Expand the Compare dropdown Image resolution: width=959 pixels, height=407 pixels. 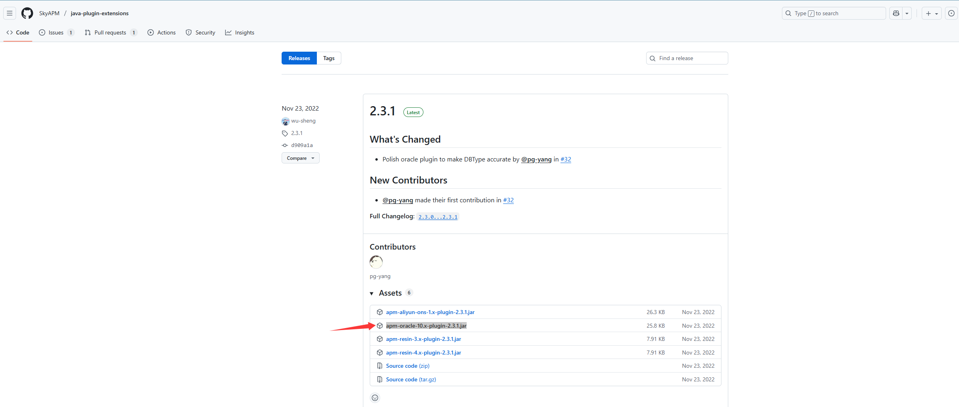pos(300,158)
